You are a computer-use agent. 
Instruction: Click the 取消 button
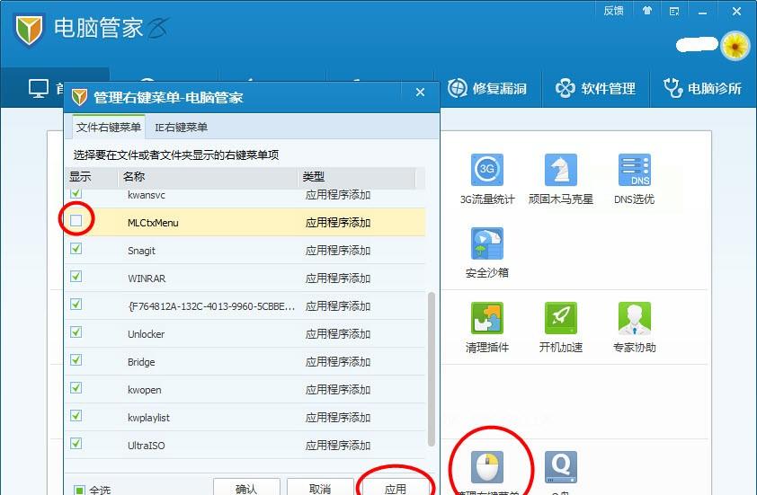click(x=320, y=487)
